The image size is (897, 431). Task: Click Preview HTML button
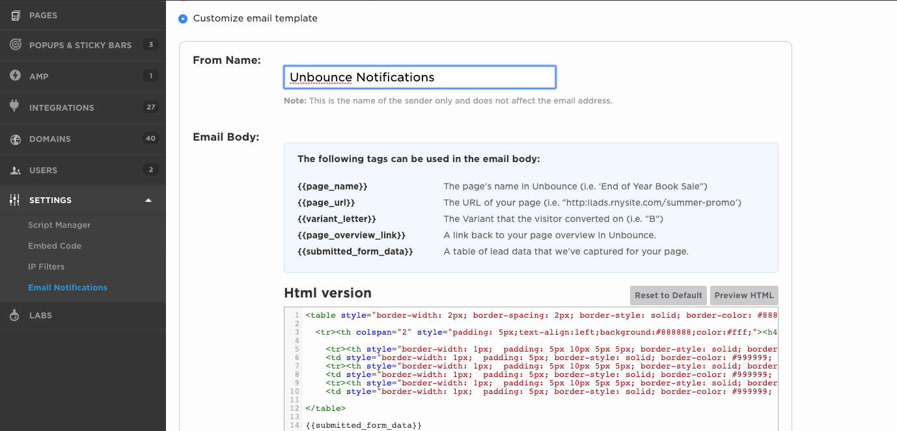point(744,295)
